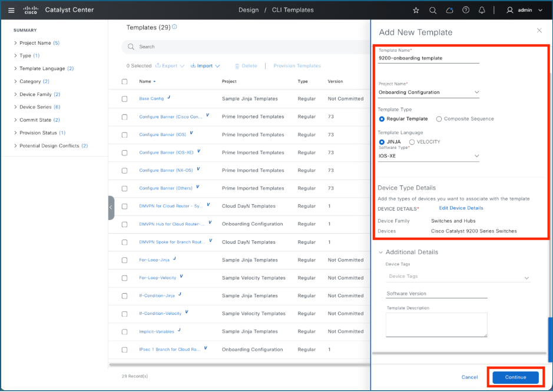Open the Device Tags dropdown
The width and height of the screenshot is (553, 392).
458,277
